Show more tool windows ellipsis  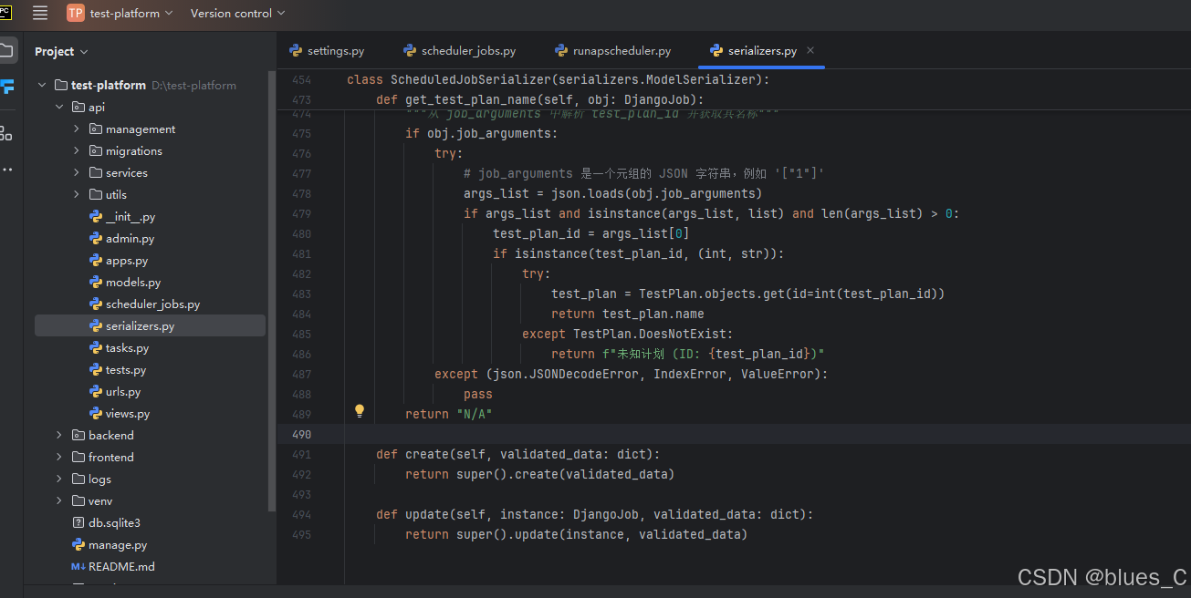coord(6,169)
